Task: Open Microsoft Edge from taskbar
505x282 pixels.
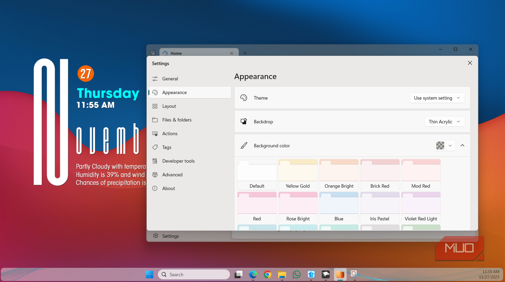Action: coord(253,275)
